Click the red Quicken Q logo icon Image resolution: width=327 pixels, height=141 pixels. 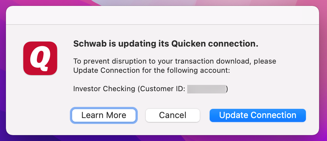[x=40, y=58]
